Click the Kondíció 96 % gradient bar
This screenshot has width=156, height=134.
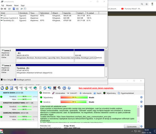(x=74, y=102)
